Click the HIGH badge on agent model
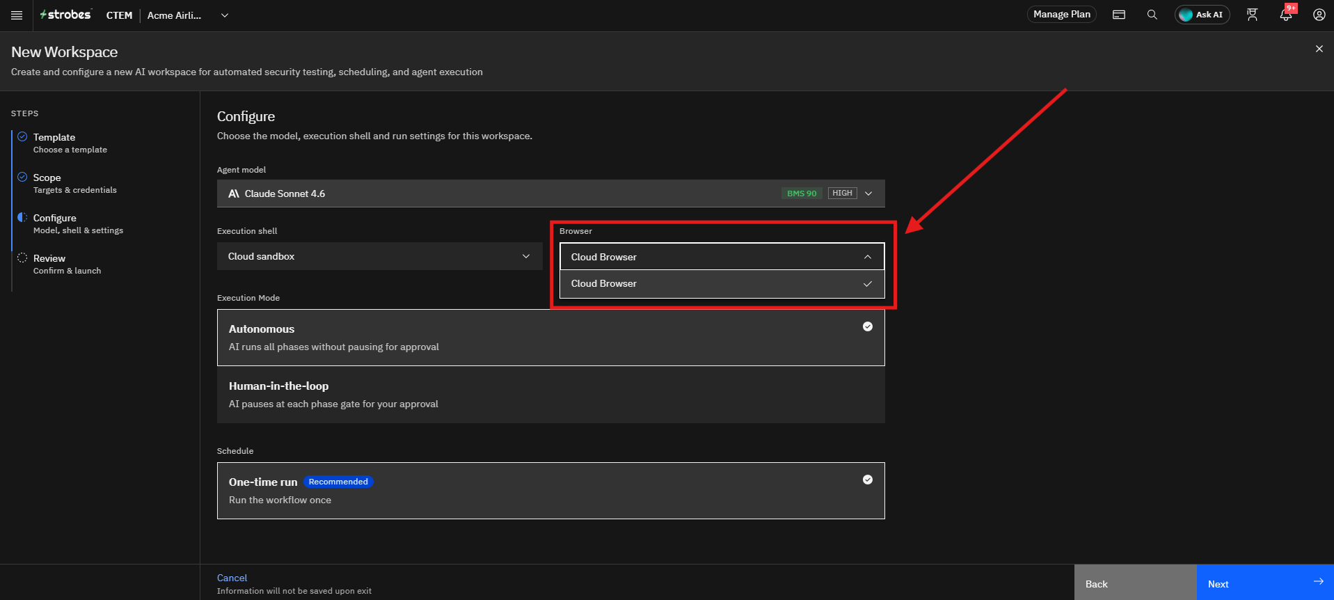Screen dimensions: 1334x600 click(x=842, y=194)
